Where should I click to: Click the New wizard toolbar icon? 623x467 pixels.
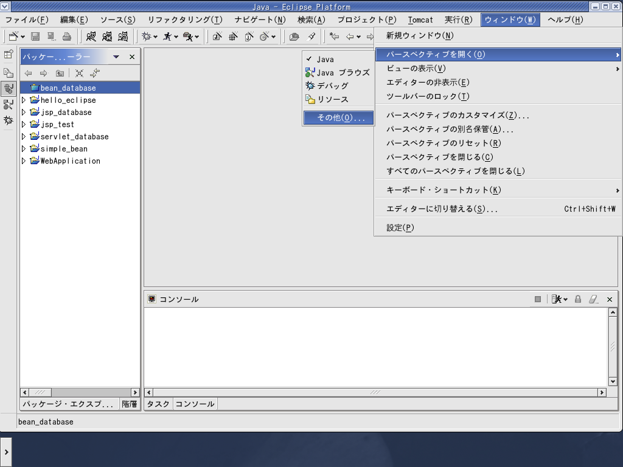[x=13, y=36]
